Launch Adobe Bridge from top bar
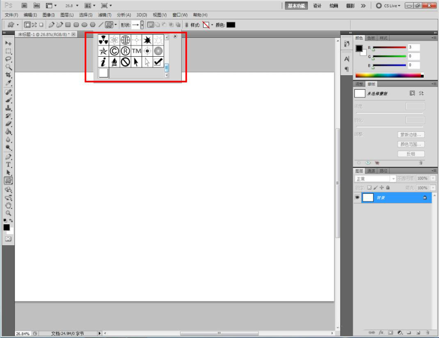Screen dimensions: 439x338 25,6
